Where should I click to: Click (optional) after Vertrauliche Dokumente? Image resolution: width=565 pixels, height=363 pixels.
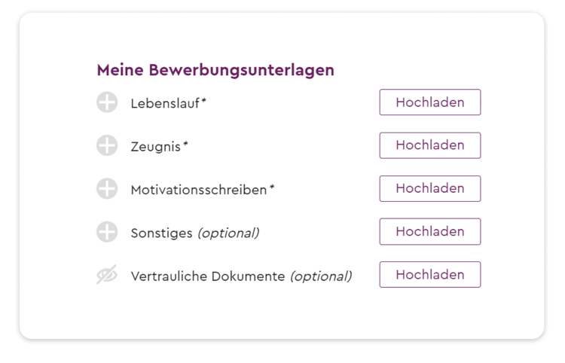point(321,276)
